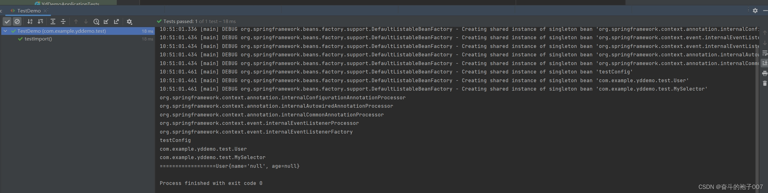Select the testImport() test row
This screenshot has width=768, height=193.
[x=78, y=39]
